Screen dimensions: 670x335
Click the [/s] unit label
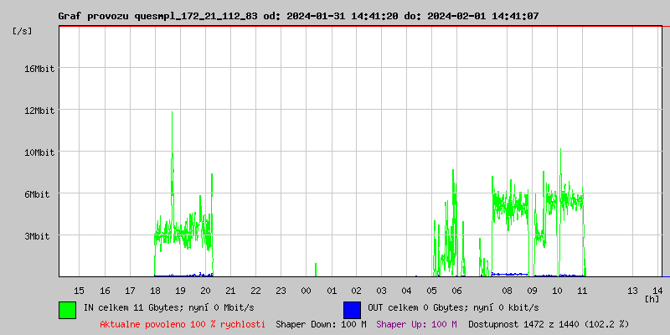point(23,31)
